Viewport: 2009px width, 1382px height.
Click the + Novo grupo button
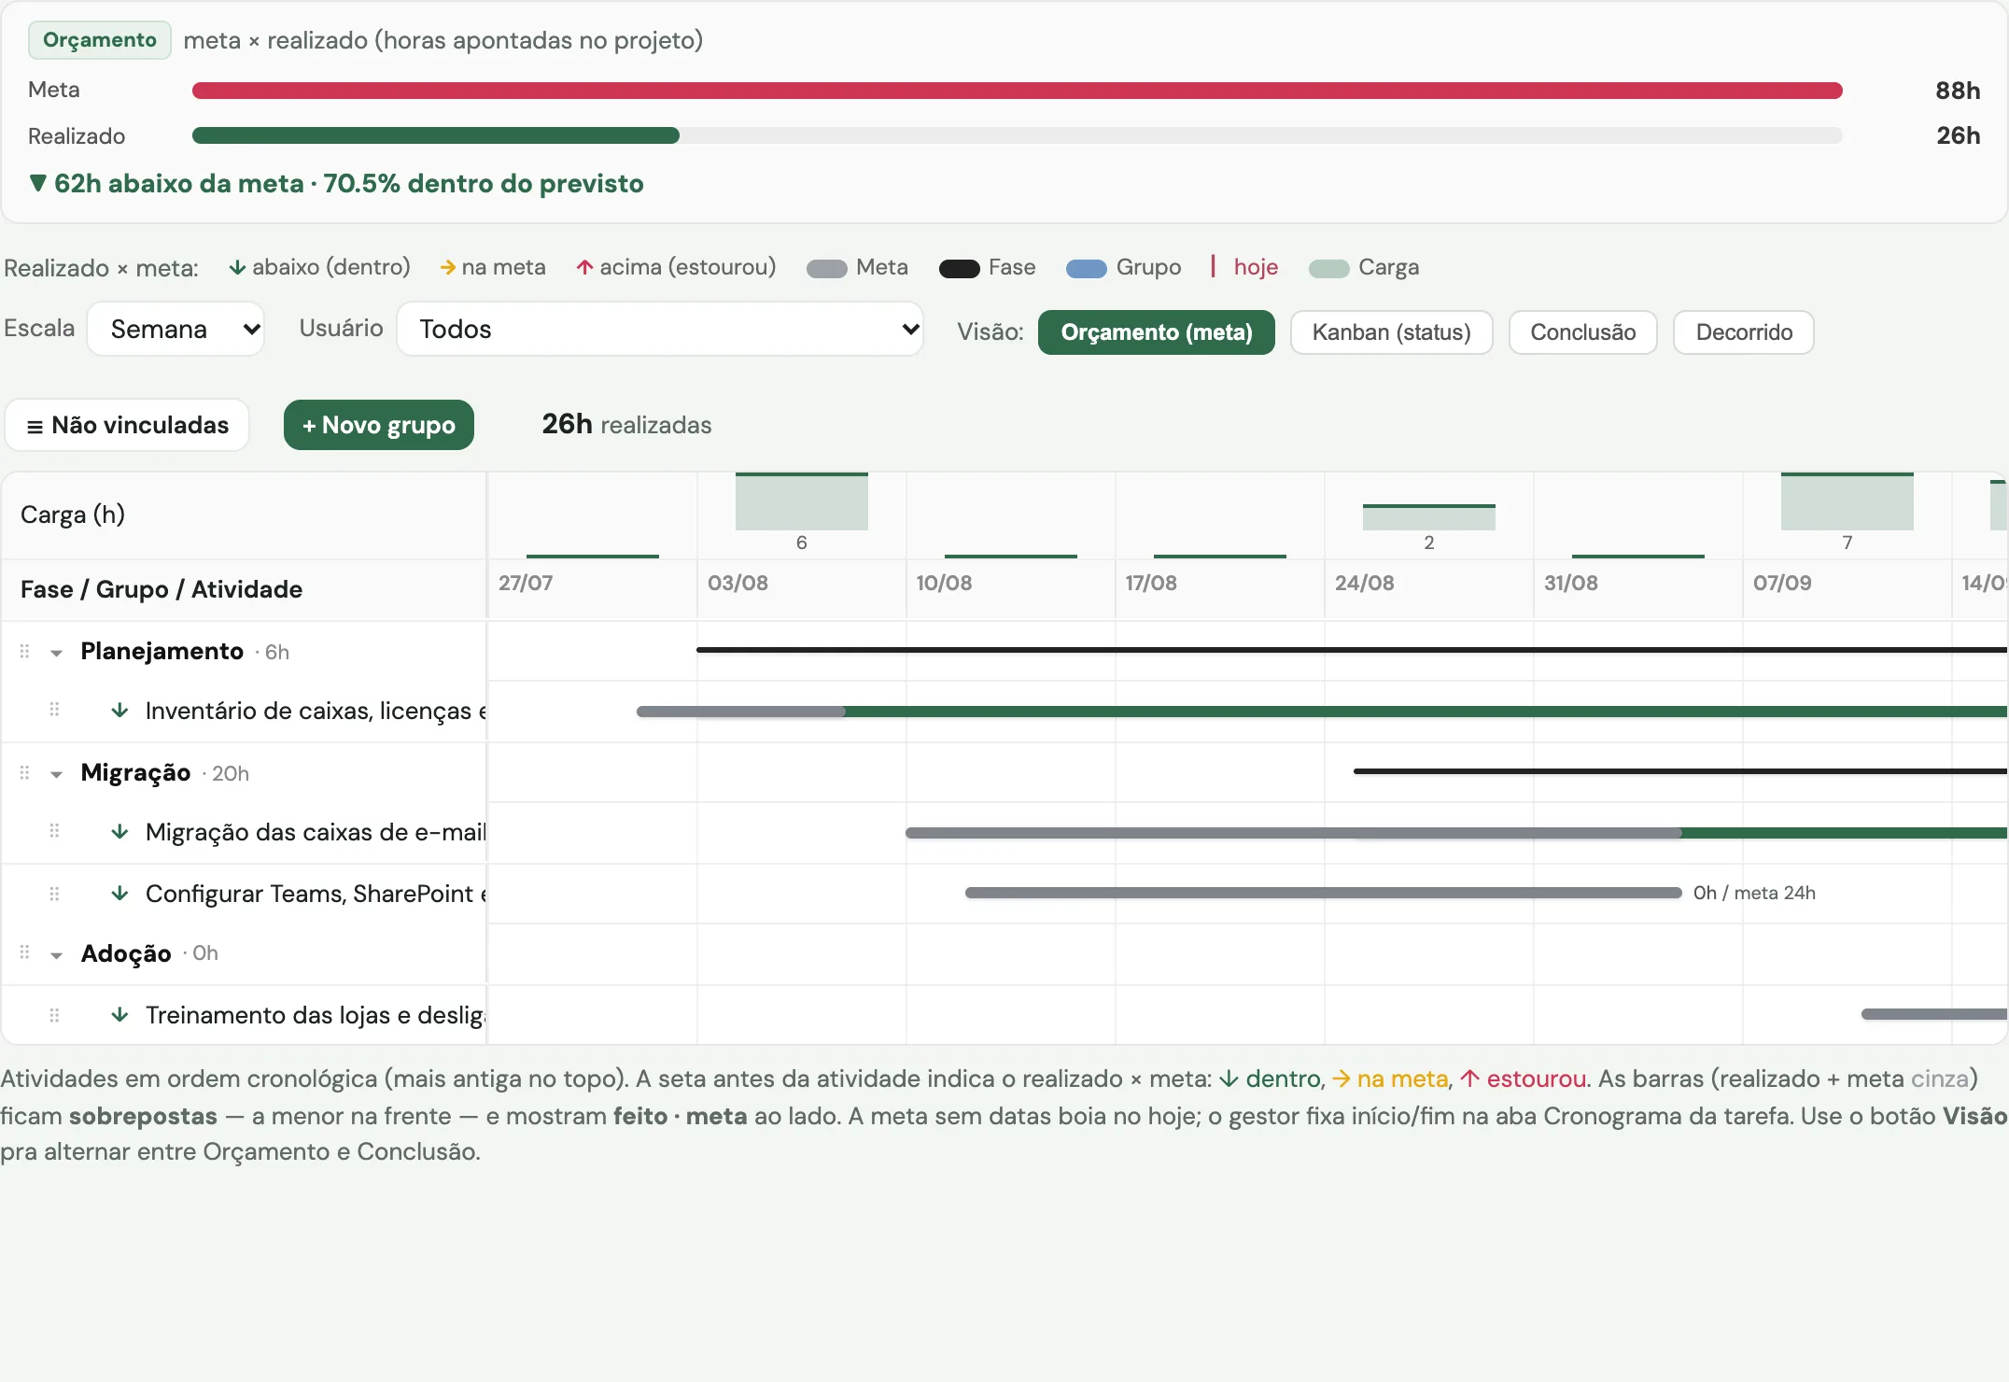(379, 425)
